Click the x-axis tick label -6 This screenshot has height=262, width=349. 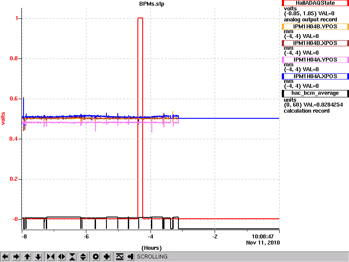click(x=86, y=237)
